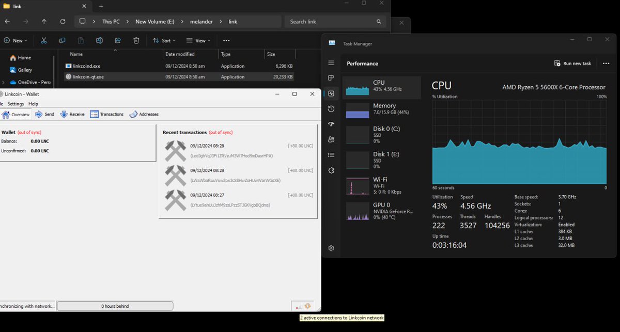Viewport: 620px width, 332px height.
Task: Click the Delete trash icon in File Explorer
Action: tap(136, 40)
